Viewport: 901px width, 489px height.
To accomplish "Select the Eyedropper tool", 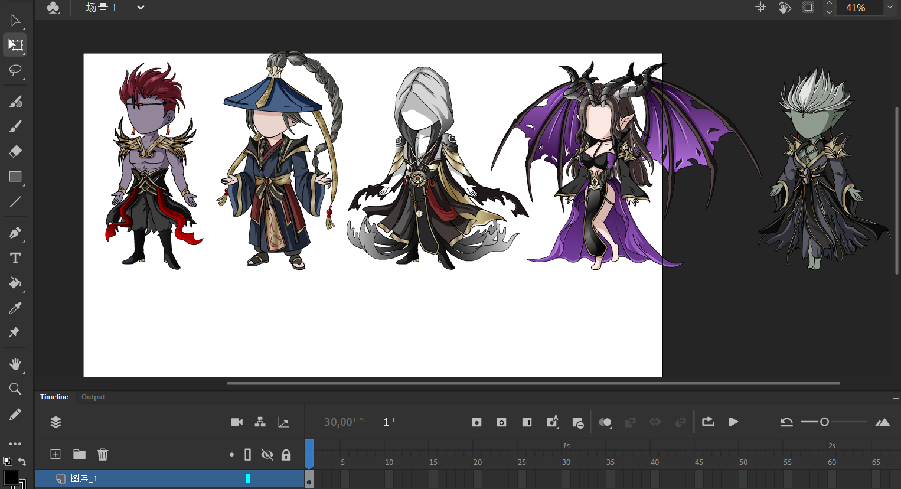I will 15,308.
